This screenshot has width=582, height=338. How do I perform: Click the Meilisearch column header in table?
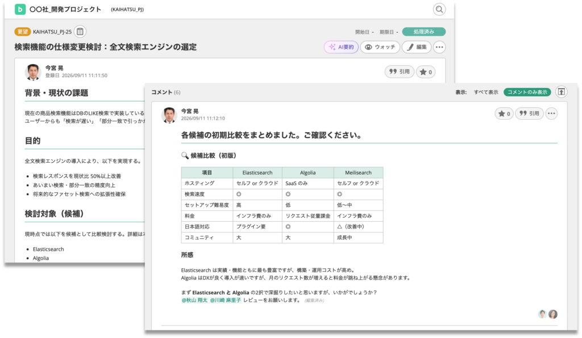pyautogui.click(x=358, y=172)
